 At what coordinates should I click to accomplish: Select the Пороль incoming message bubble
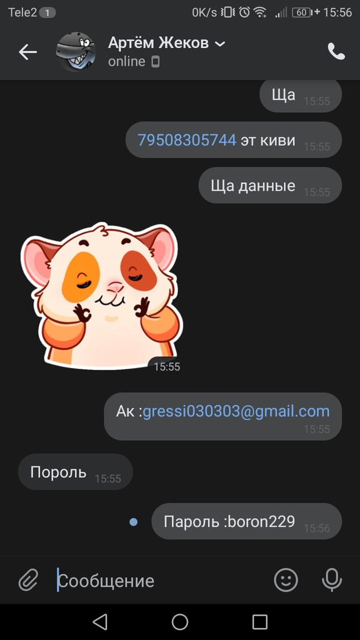75,472
